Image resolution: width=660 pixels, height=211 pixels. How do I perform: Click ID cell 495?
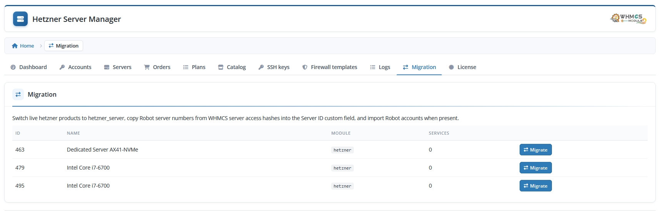pos(20,186)
